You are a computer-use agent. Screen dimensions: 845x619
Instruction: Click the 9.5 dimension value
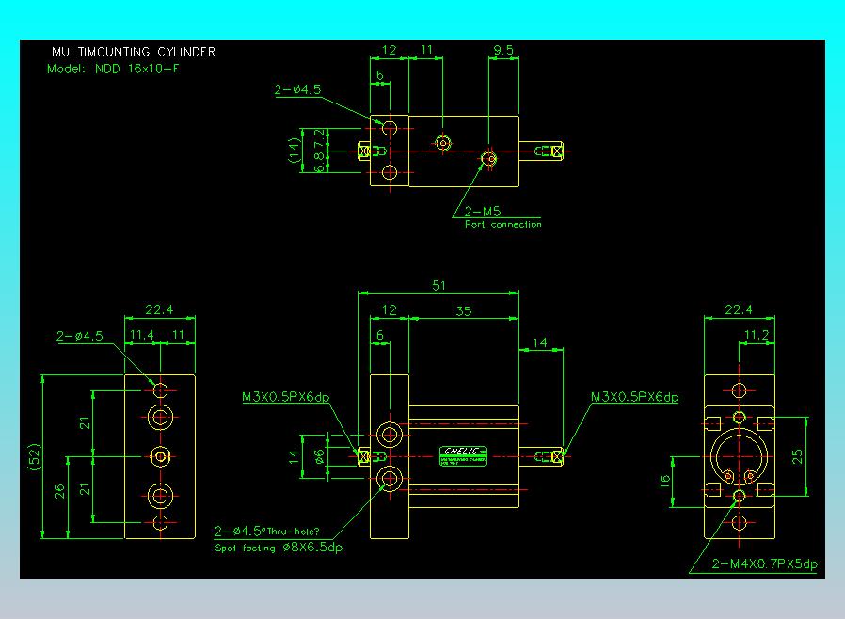[x=503, y=50]
